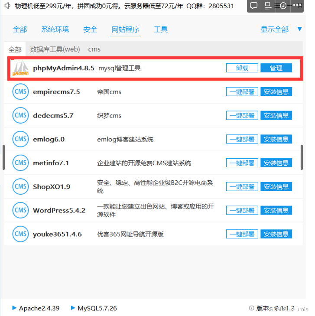Click 一键部署 for WordPress5.4.2

click(242, 210)
